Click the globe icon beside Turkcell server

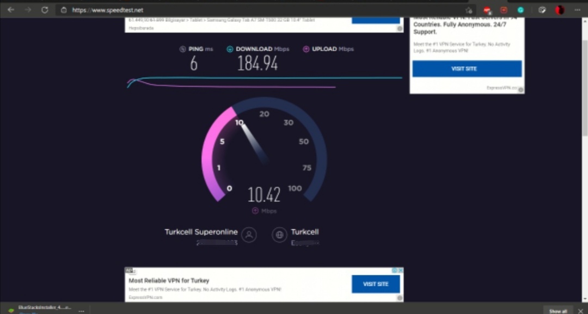coord(279,235)
